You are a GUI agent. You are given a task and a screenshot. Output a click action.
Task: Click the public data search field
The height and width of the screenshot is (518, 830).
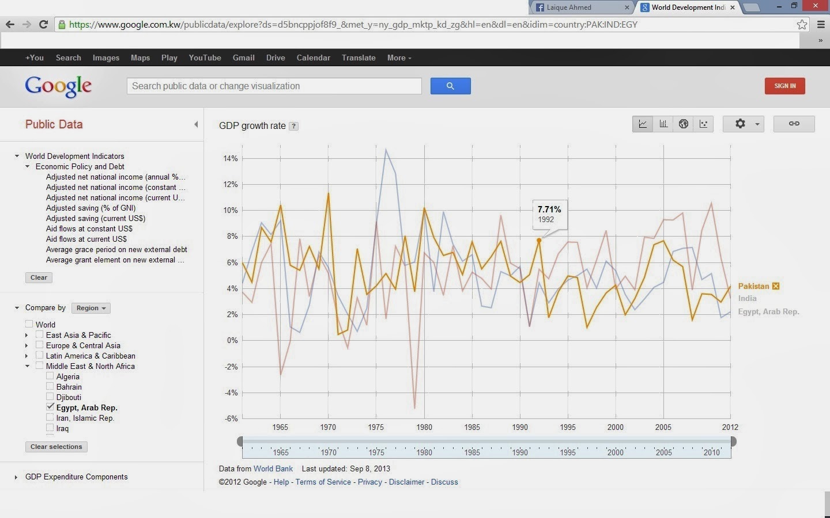click(x=274, y=86)
